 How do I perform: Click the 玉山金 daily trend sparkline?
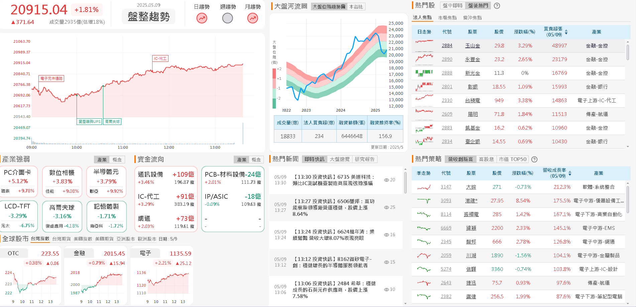(x=424, y=45)
